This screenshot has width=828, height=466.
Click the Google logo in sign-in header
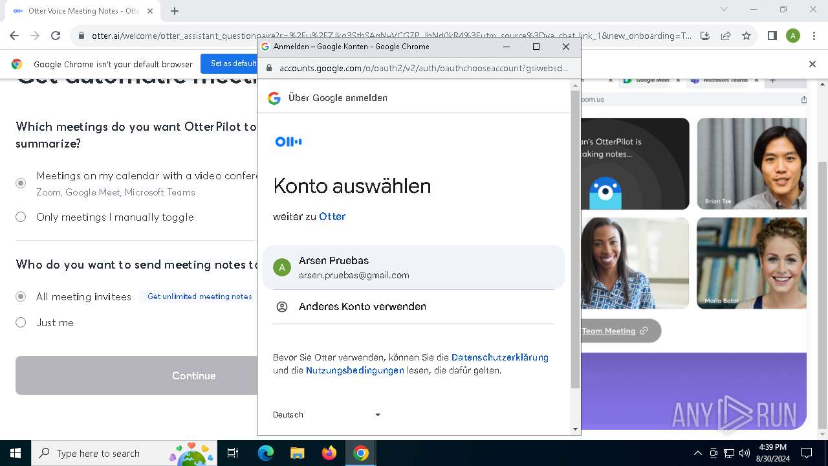click(x=274, y=98)
